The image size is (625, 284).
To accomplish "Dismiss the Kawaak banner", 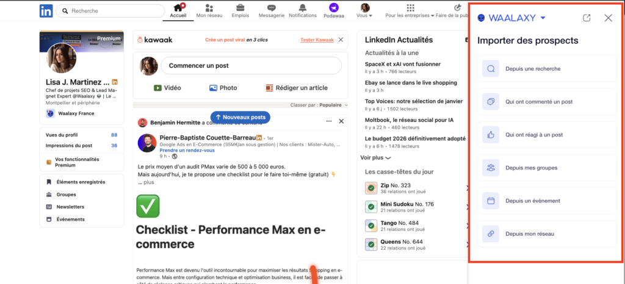I will click(x=341, y=40).
